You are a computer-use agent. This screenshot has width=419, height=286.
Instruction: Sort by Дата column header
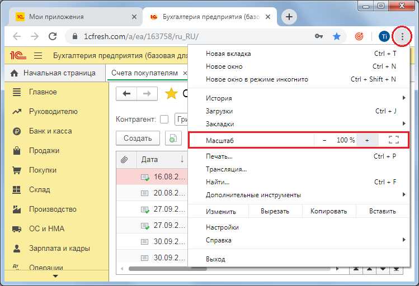coord(162,160)
